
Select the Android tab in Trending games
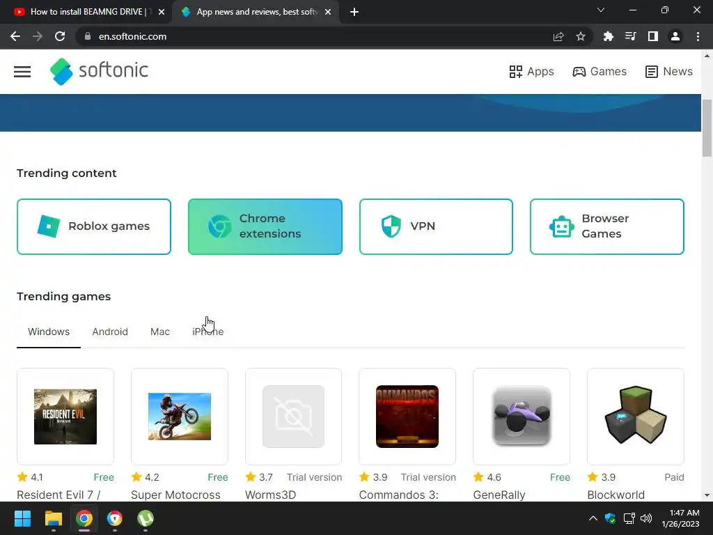pyautogui.click(x=110, y=332)
